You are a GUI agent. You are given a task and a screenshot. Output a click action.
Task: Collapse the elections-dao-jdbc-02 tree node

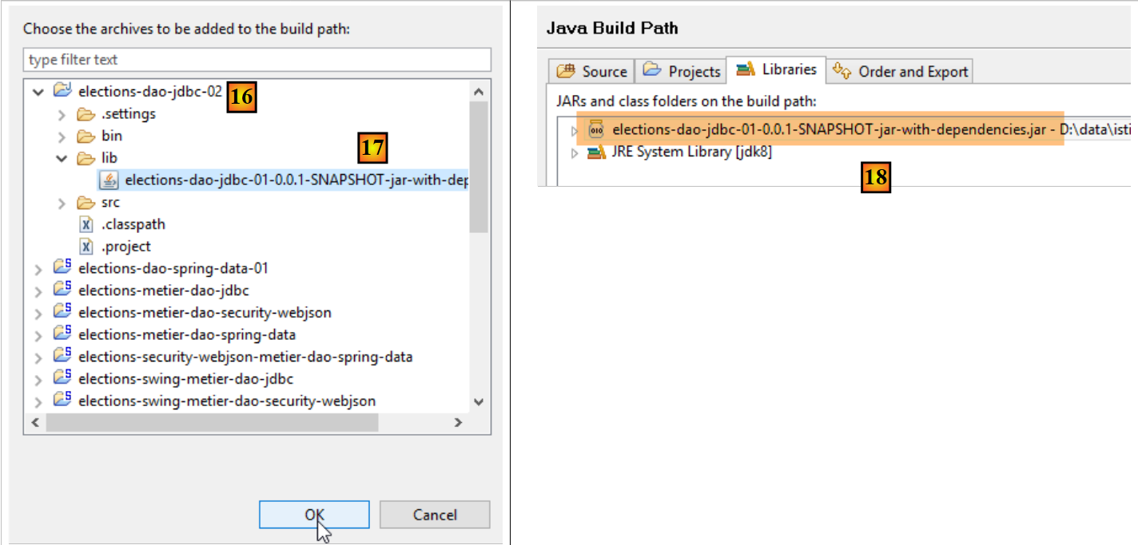37,92
